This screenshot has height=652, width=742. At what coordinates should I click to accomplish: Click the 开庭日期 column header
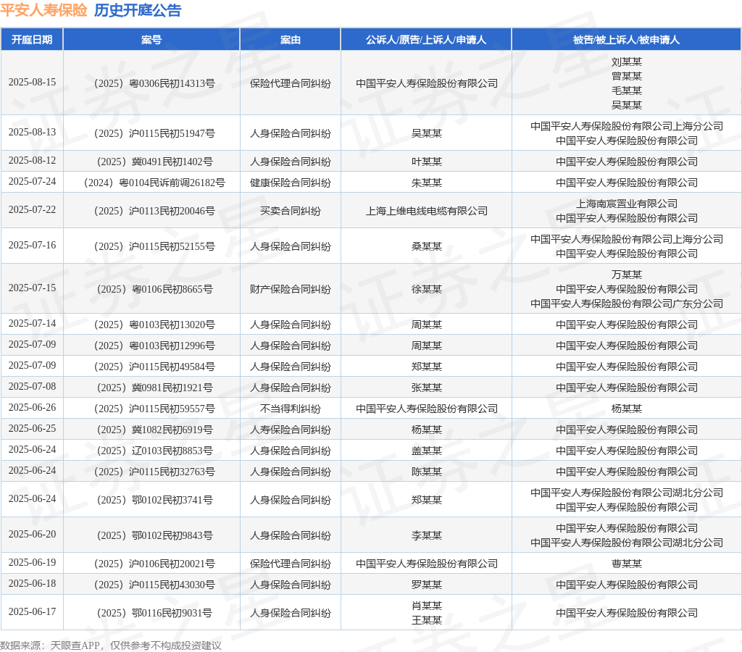click(x=32, y=40)
